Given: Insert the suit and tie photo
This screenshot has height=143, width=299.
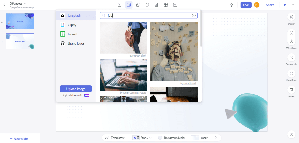Looking at the screenshot, I should click(x=124, y=99).
